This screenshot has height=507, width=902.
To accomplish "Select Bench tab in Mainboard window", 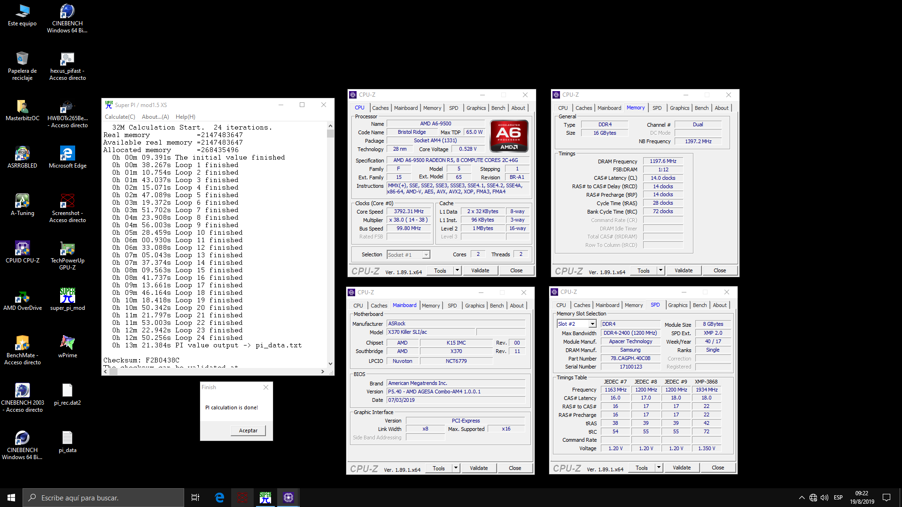I will coord(497,306).
